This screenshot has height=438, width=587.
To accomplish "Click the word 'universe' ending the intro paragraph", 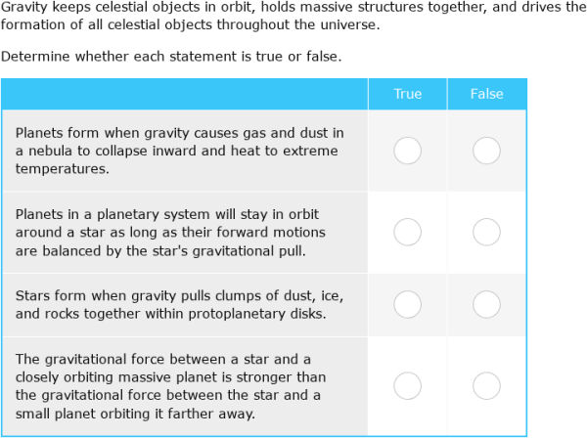I will (x=348, y=24).
